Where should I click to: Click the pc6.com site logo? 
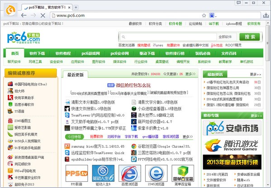point(24,38)
